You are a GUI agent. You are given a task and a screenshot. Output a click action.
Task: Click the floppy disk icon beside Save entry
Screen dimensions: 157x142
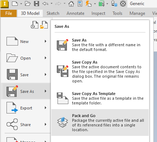pyautogui.click(x=12, y=74)
